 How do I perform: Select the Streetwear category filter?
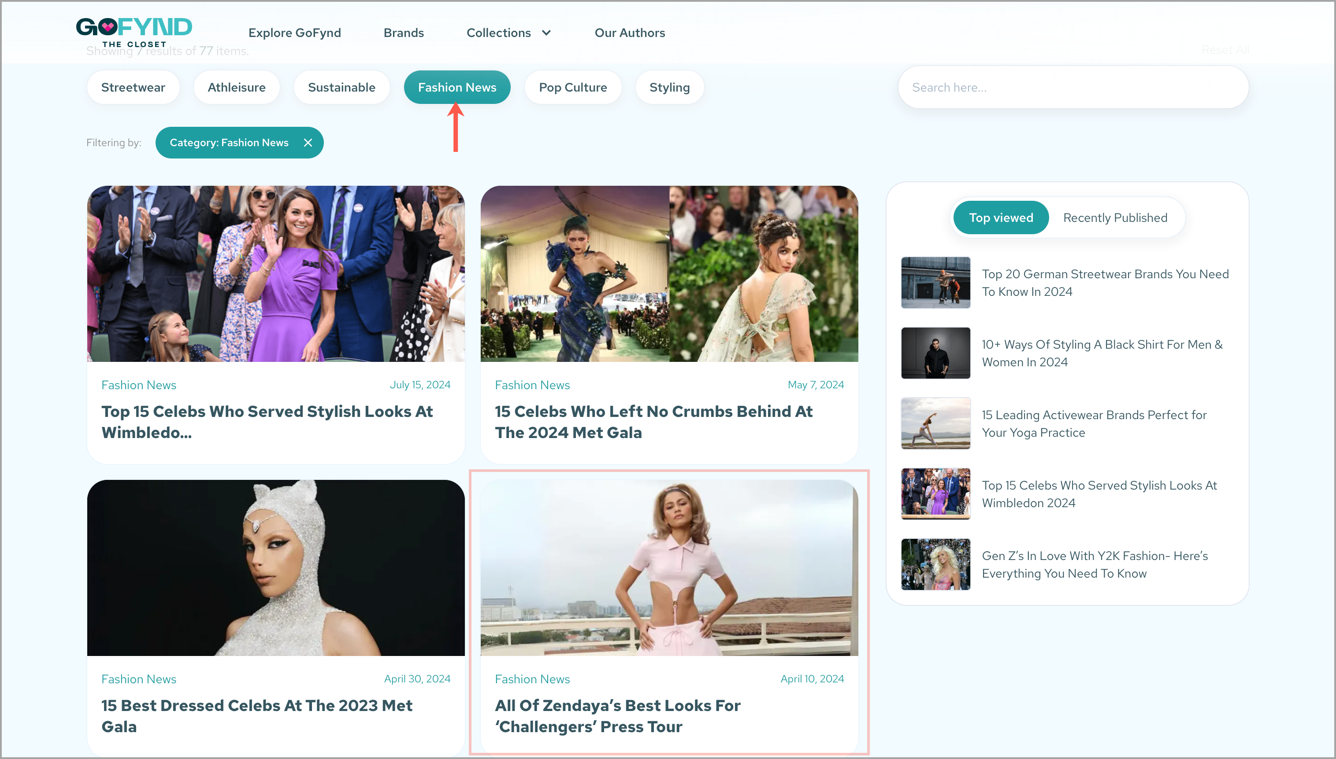tap(133, 87)
